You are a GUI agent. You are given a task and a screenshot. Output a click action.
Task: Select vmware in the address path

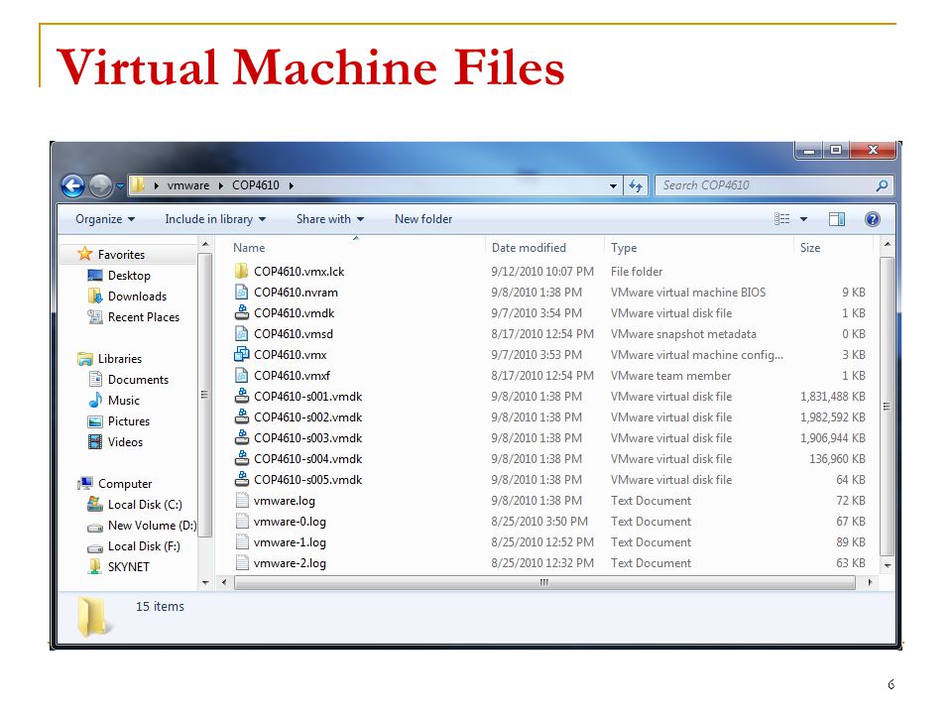(188, 185)
